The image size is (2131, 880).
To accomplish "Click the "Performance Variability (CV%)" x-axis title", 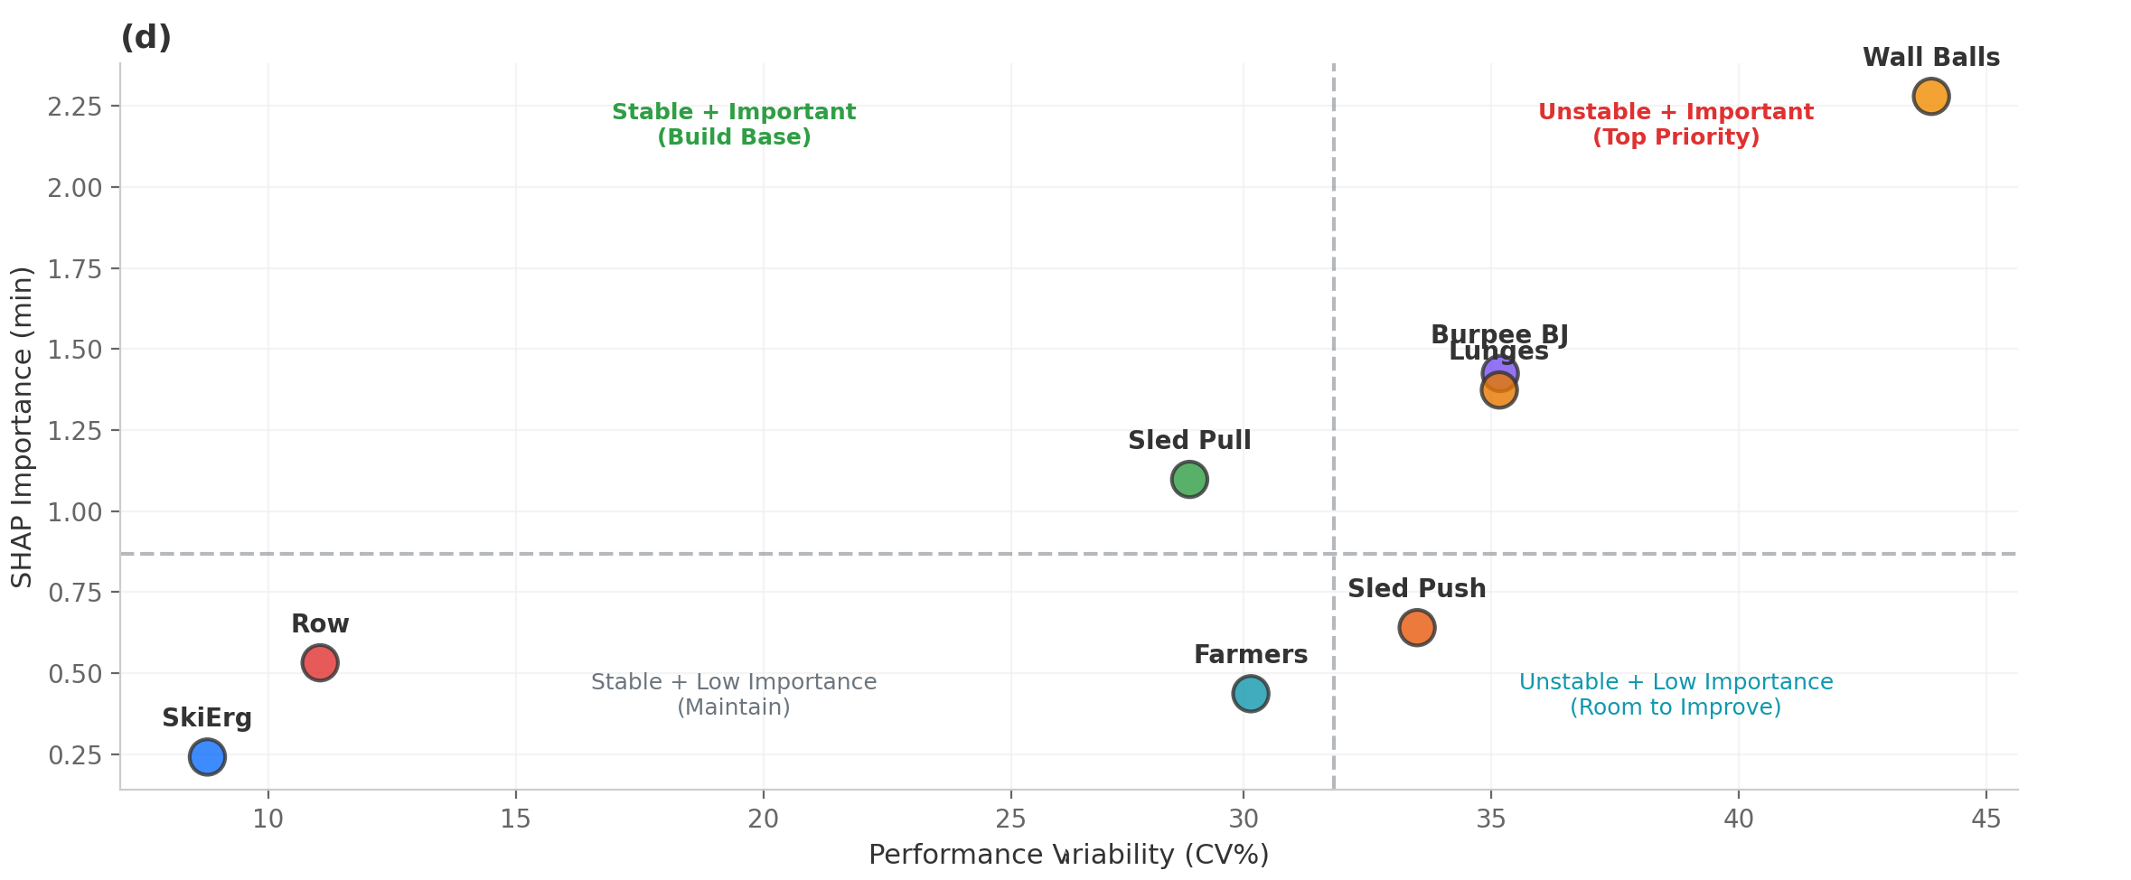I will [x=1068, y=855].
